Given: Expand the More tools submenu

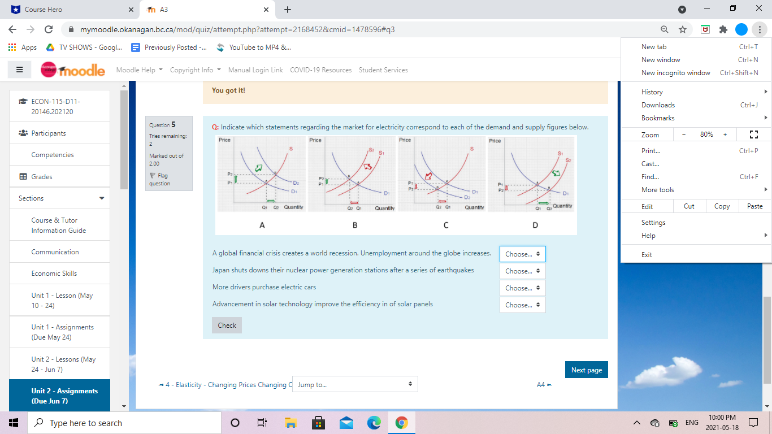Looking at the screenshot, I should (x=696, y=190).
